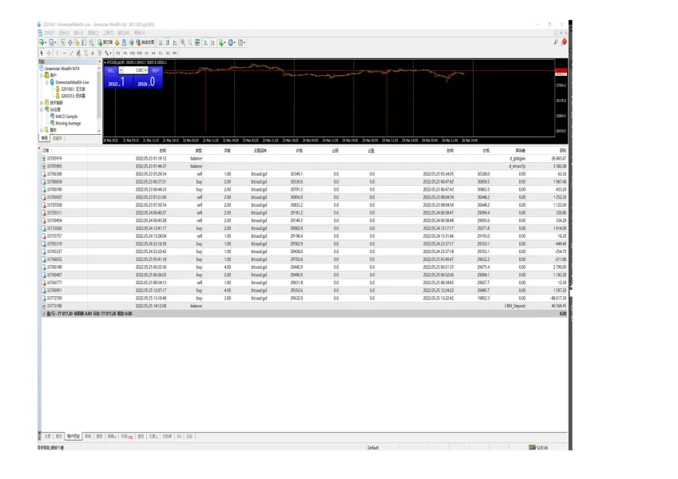Screen dimensions: 678x479
Task: Select the Trendline drawing tool
Action: (x=71, y=53)
